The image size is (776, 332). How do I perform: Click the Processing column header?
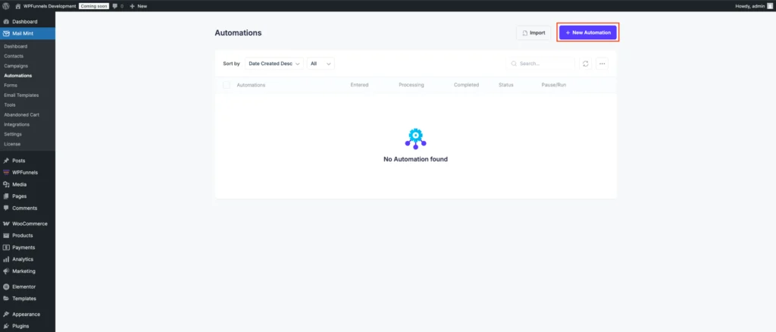click(x=411, y=85)
